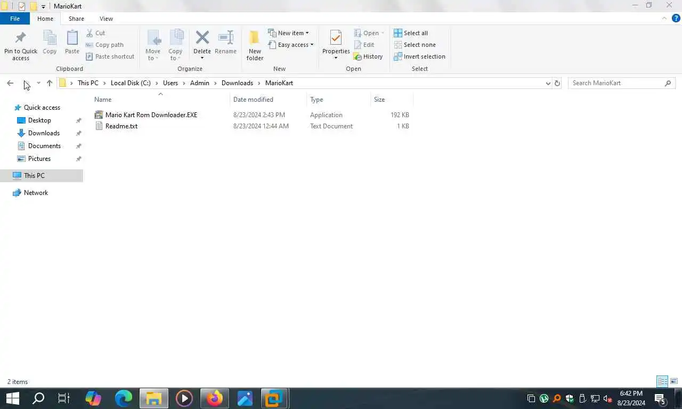Click Select all
Screen dimensions: 682x409
click(x=410, y=33)
